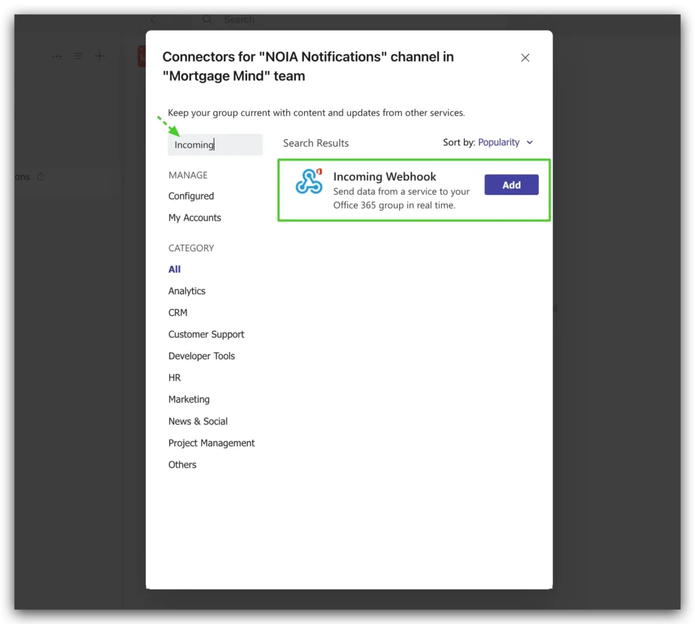Select the All category
Screen dimensions: 695x624
tap(174, 270)
